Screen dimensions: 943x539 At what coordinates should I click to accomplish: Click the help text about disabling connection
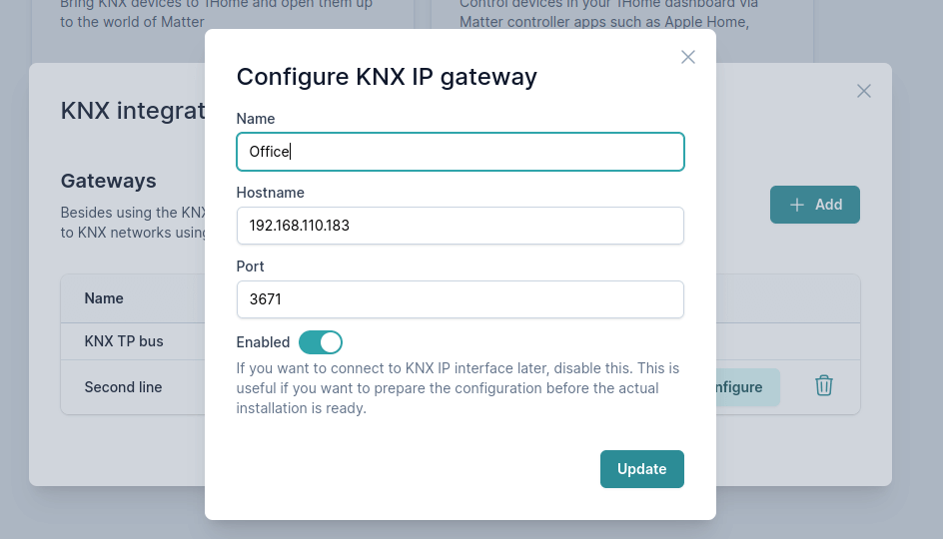point(458,388)
